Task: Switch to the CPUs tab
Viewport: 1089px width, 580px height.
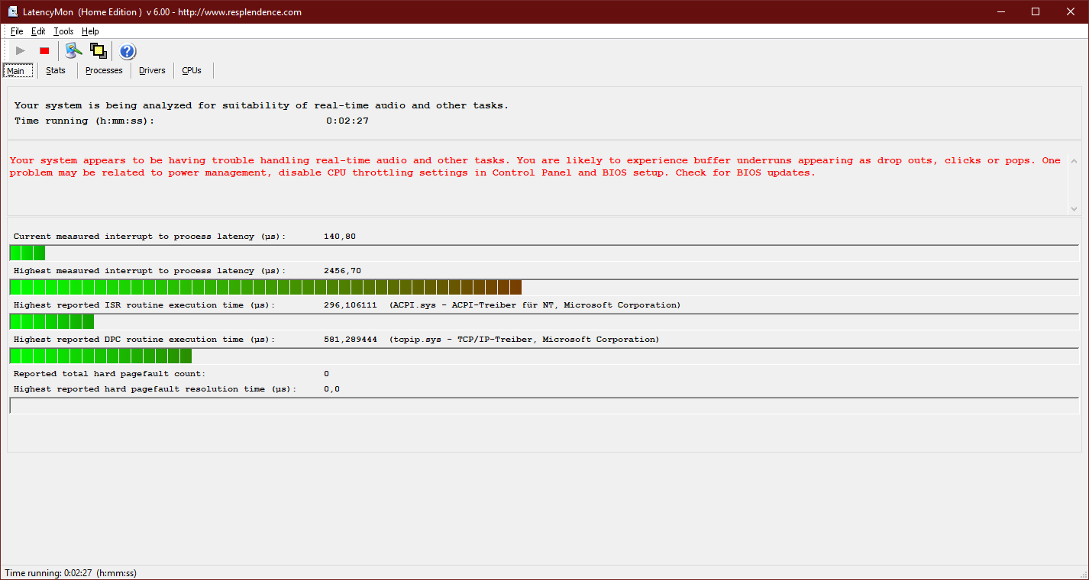Action: (192, 70)
